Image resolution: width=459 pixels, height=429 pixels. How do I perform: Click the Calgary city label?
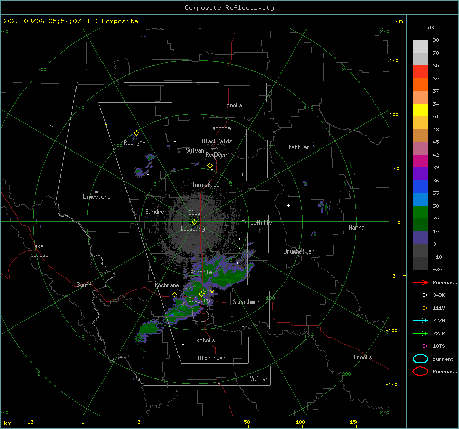pyautogui.click(x=199, y=300)
